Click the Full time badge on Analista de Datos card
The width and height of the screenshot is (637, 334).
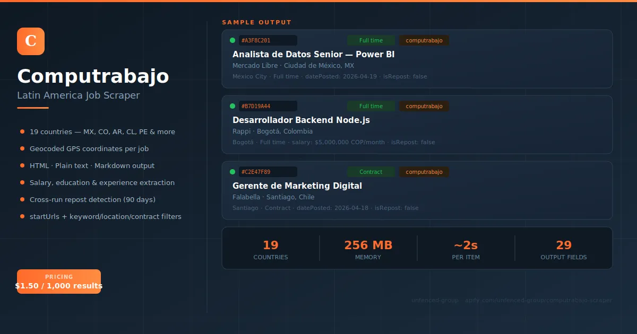tap(371, 40)
